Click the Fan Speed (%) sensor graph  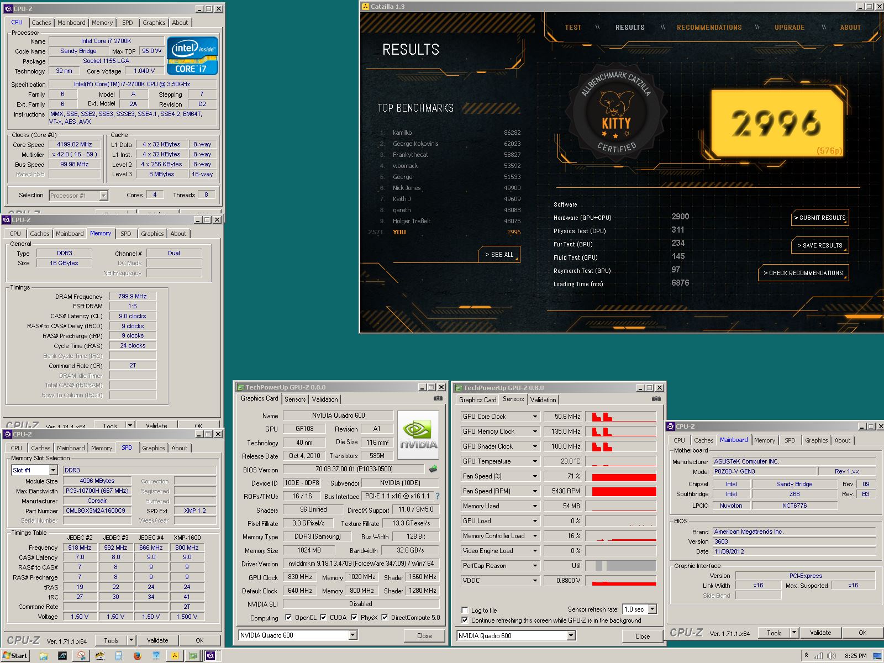pos(621,476)
